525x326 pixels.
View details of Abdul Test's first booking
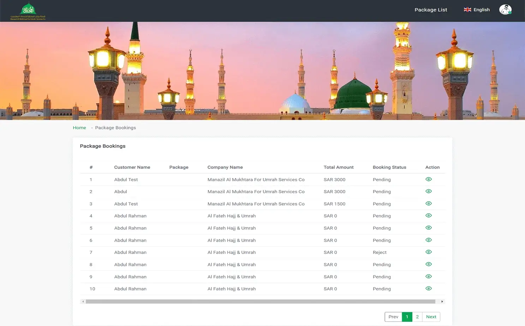(x=428, y=179)
